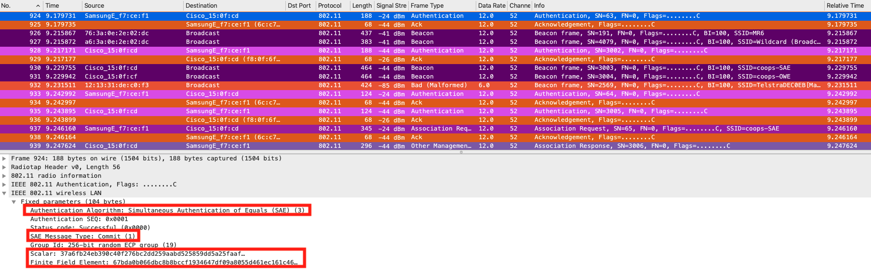
Task: Select packet 939 Association Response row
Action: 434,146
